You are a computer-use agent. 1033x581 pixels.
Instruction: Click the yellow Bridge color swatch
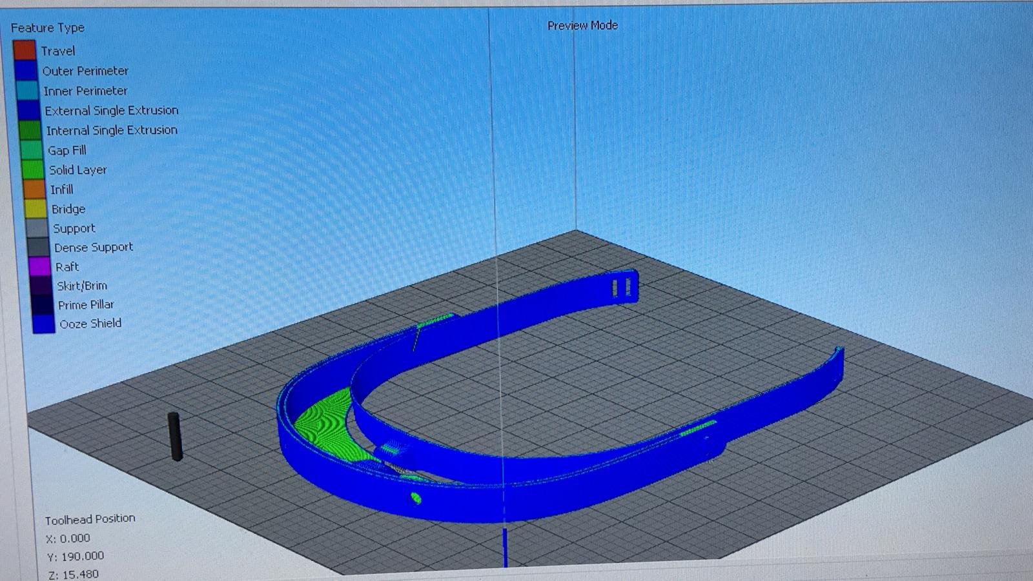click(36, 209)
